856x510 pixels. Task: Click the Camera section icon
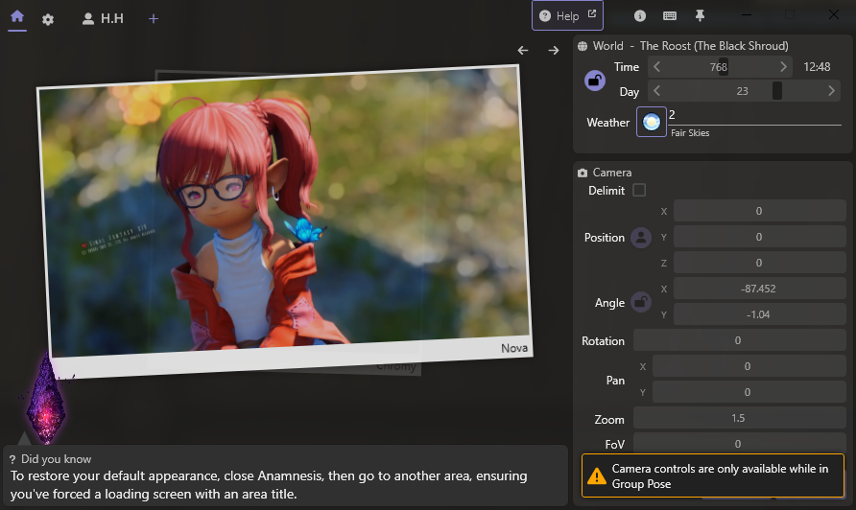tap(583, 173)
